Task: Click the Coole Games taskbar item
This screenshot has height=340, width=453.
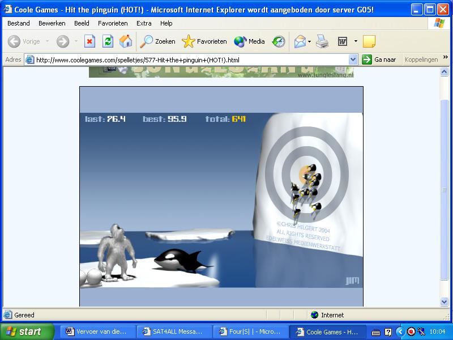Action: point(327,331)
